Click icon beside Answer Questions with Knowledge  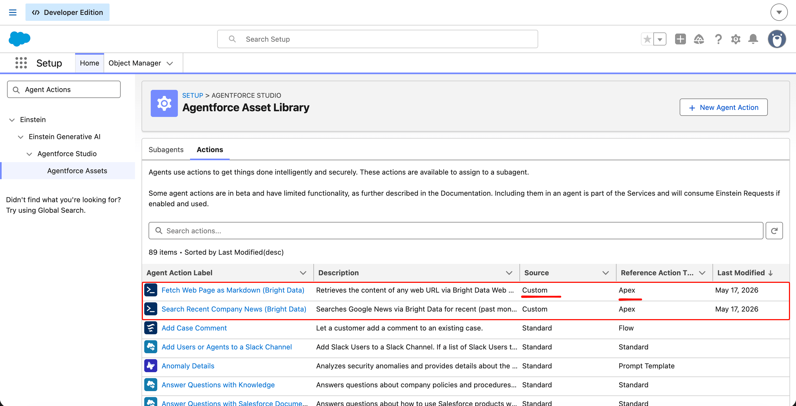click(x=151, y=385)
